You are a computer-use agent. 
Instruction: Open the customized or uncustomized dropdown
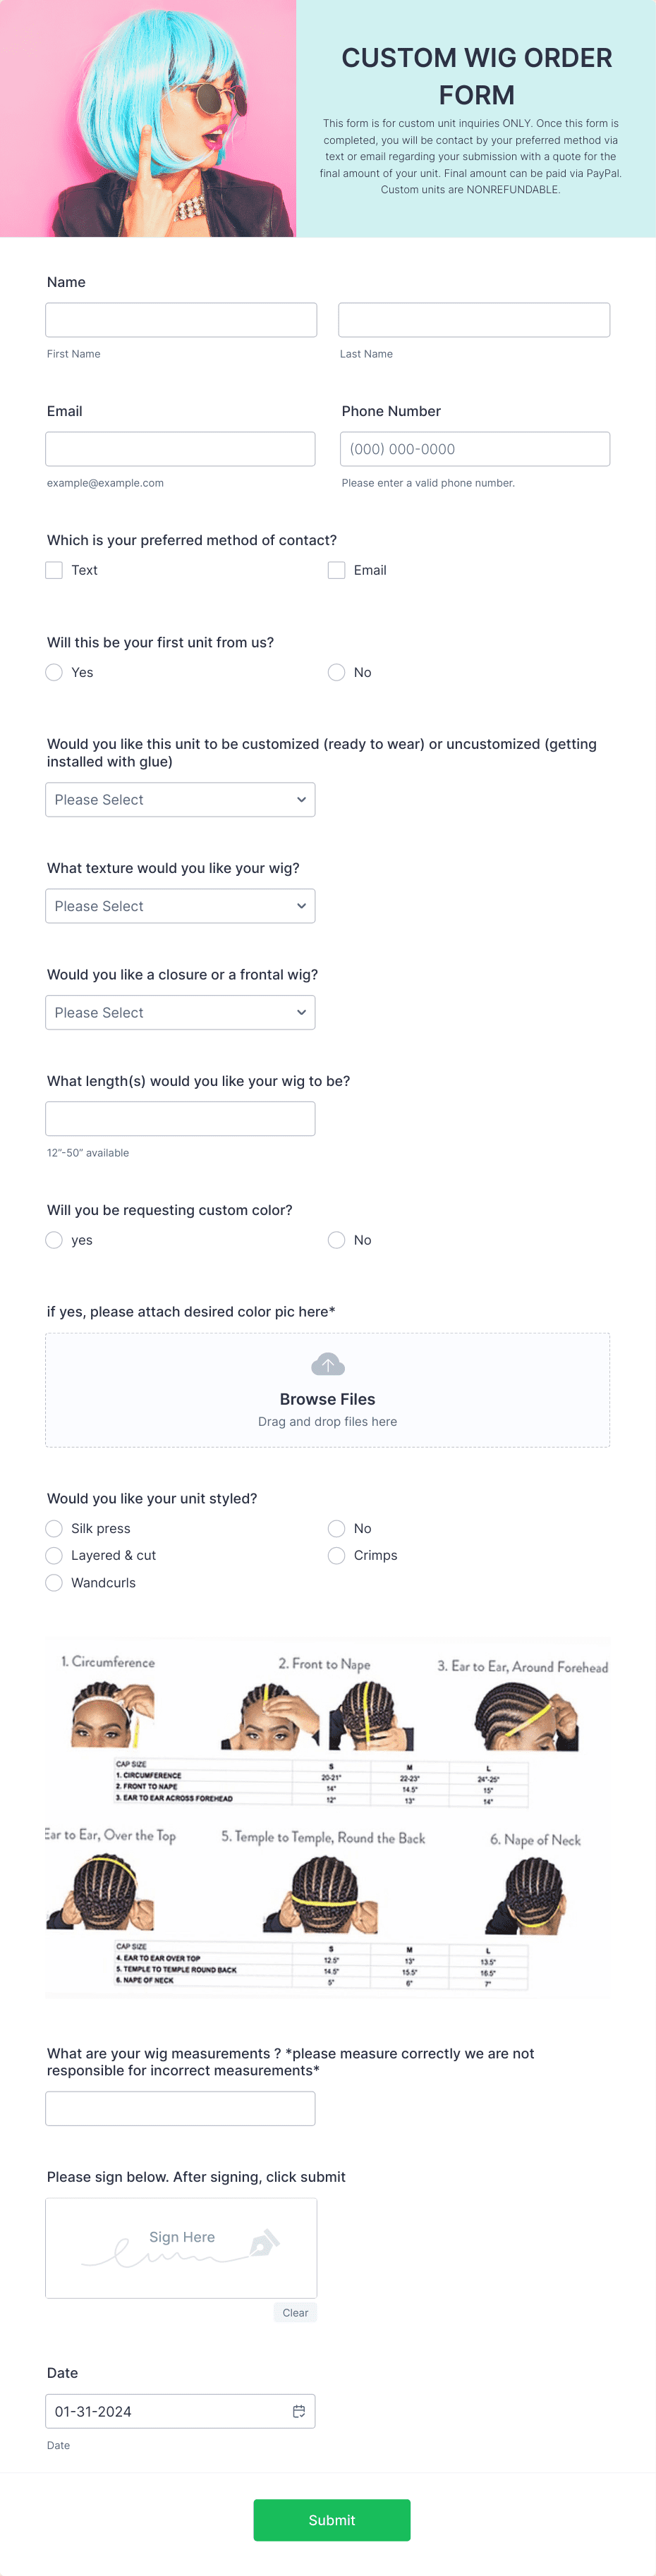(180, 799)
